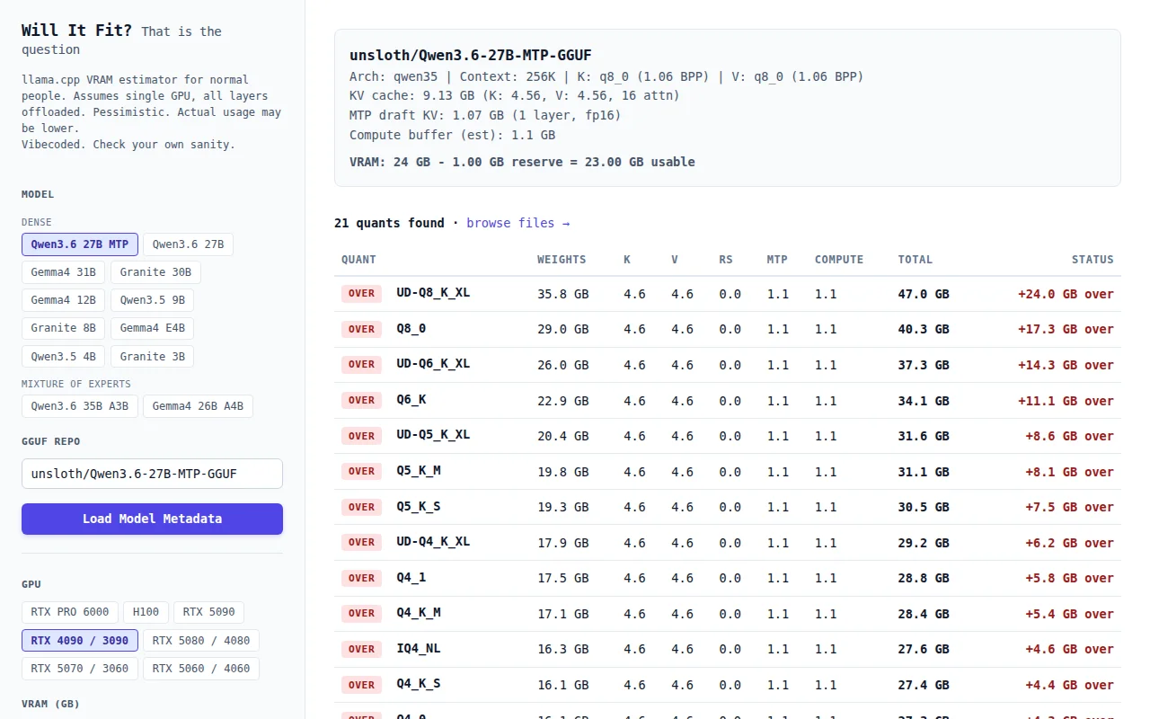Pick the Gemma4 12B model chip
Viewport: 1150px width, 719px height.
click(64, 300)
